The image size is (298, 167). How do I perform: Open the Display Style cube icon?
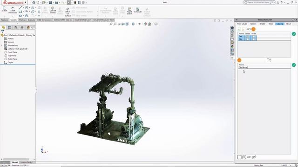coord(134,24)
